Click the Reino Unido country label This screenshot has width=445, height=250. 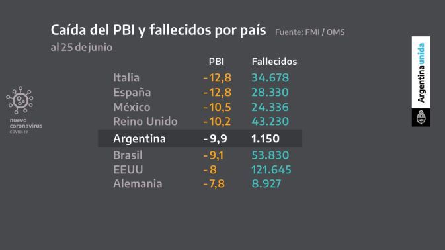[145, 122]
